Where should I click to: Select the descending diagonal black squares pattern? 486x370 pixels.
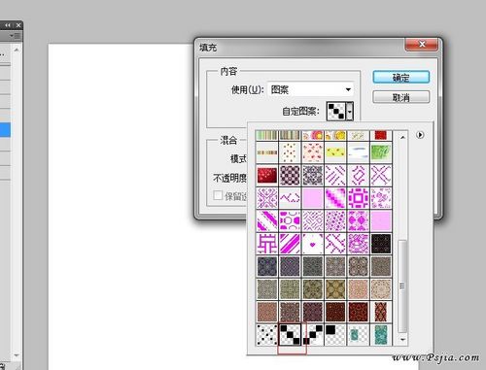(290, 335)
